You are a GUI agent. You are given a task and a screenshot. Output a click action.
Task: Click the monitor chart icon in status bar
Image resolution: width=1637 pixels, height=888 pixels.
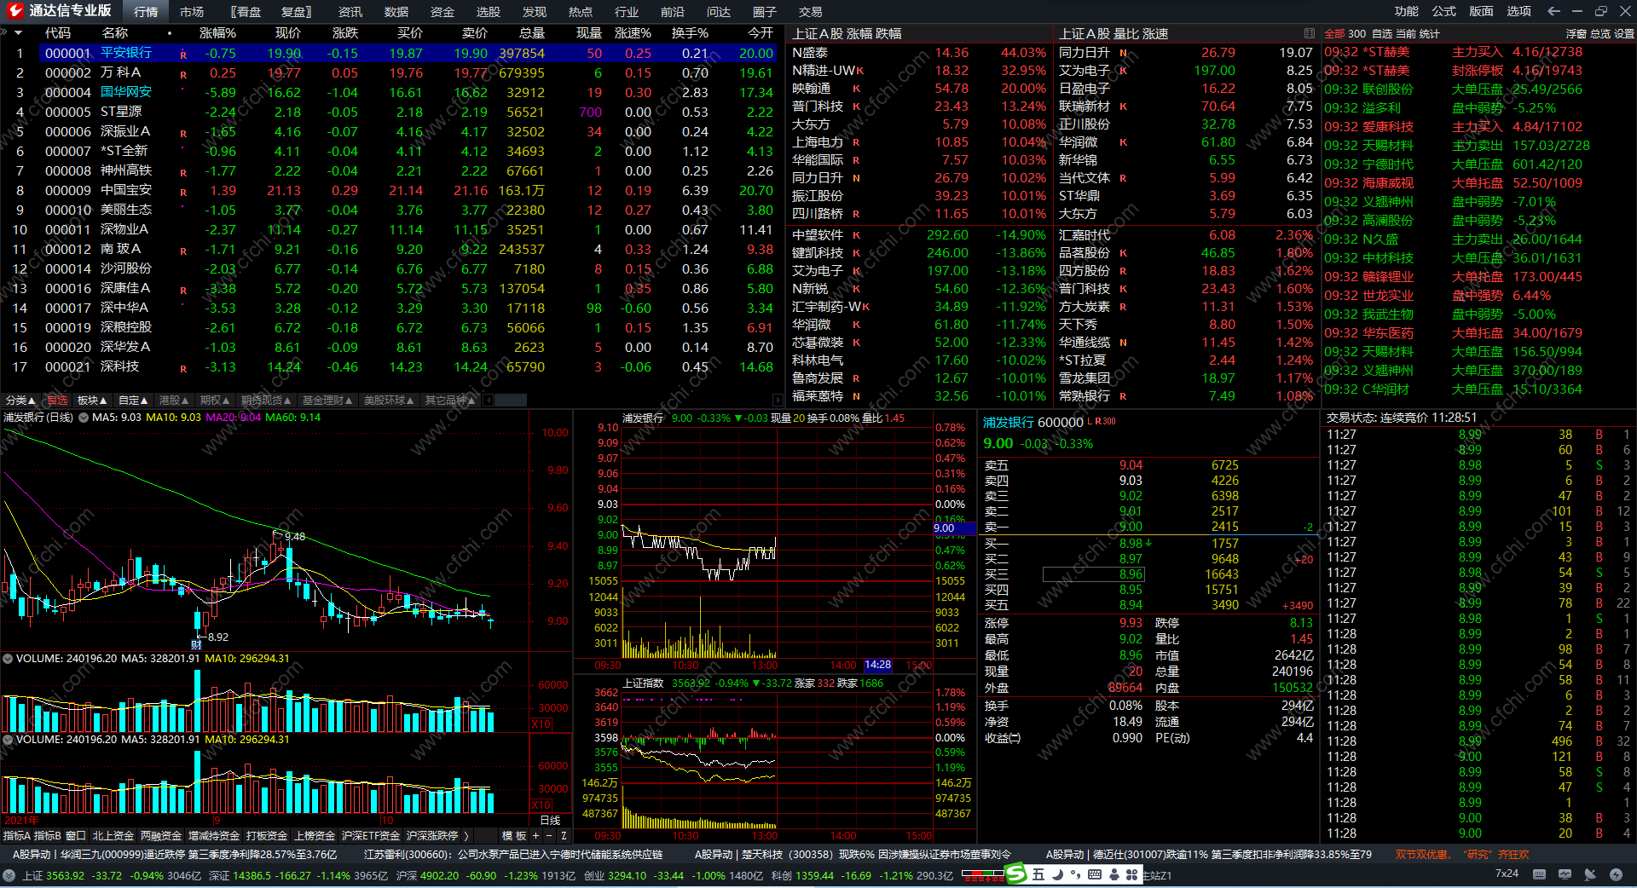1565,874
